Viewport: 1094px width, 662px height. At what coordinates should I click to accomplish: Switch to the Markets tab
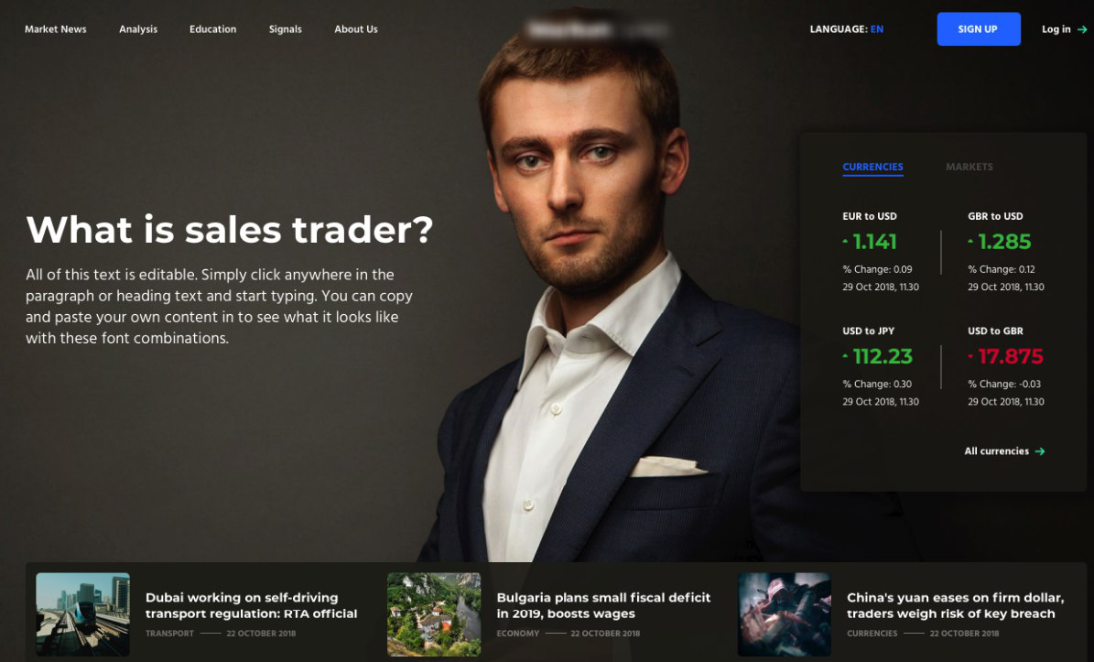click(x=969, y=167)
